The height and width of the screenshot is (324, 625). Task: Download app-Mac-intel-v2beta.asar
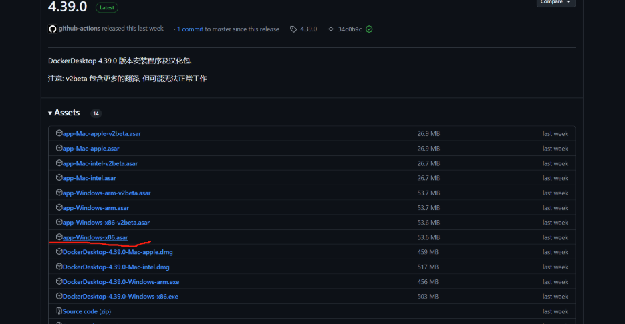click(x=100, y=163)
